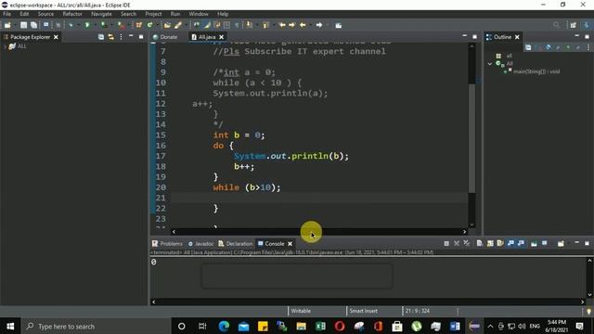Open the Javadoc tab
Viewport: 594px width, 334px height.
[201, 244]
